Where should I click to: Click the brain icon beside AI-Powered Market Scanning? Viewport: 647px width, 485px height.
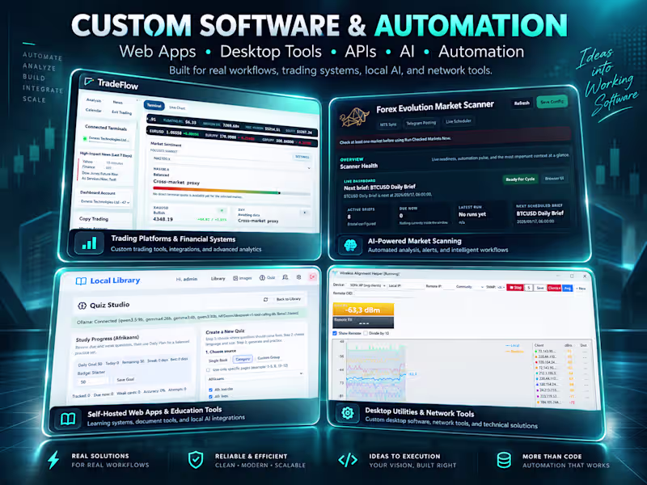350,246
